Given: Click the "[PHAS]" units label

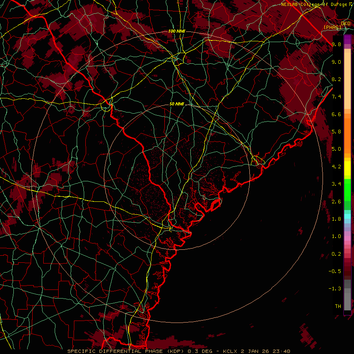Looking at the screenshot, I should pos(332,27).
